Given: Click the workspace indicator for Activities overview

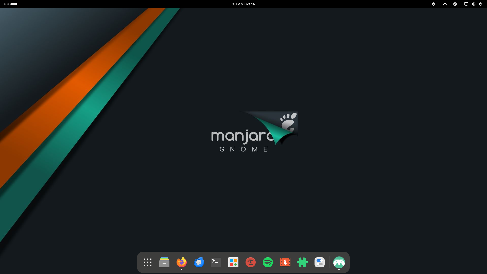Looking at the screenshot, I should click(11, 4).
